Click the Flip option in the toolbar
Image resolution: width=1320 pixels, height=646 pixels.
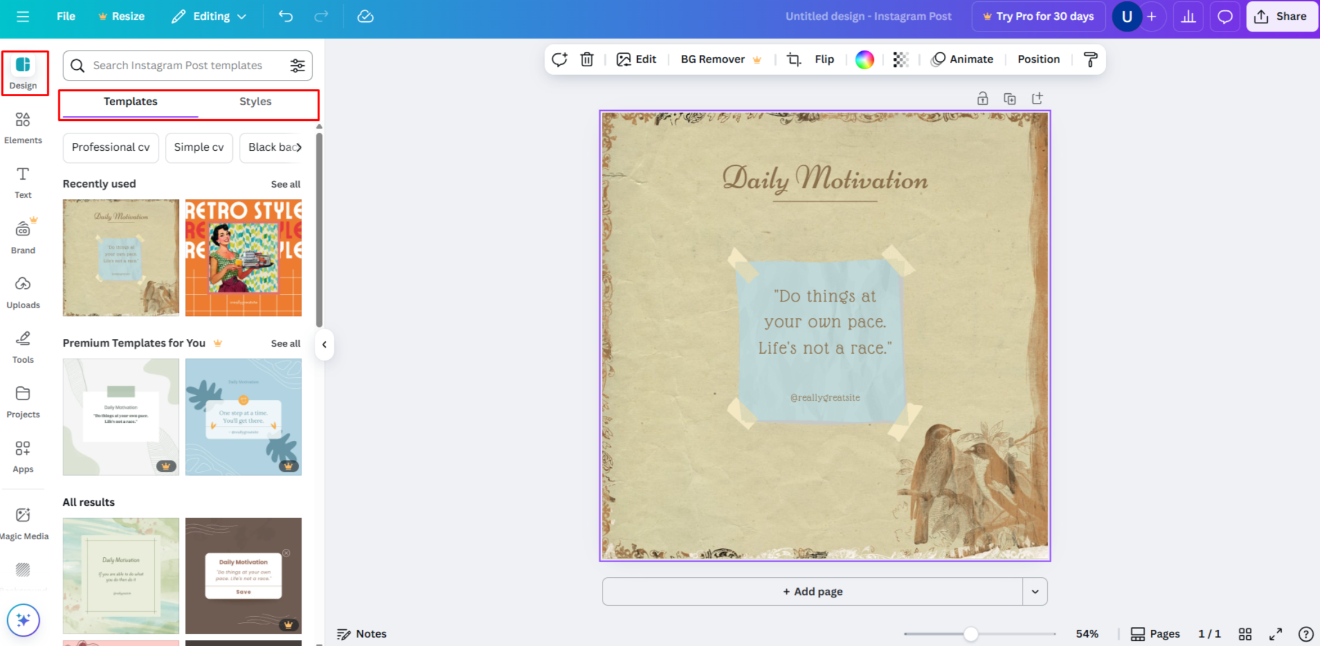tap(824, 59)
